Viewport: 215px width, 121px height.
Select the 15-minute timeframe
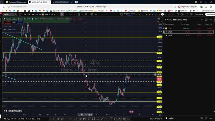(29, 14)
